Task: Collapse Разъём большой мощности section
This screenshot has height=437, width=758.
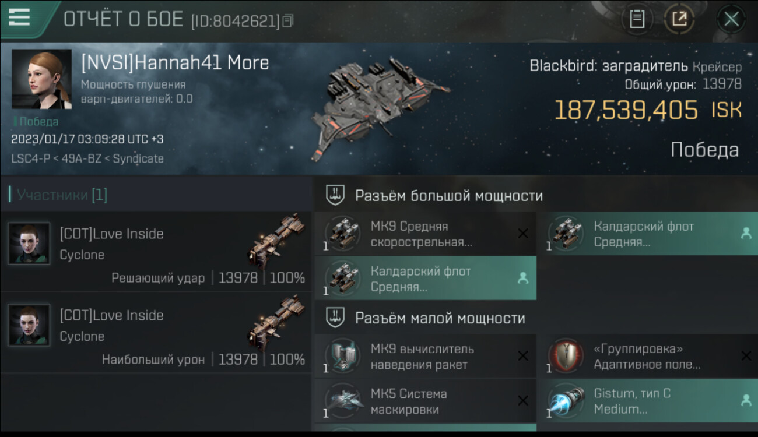Action: pyautogui.click(x=434, y=195)
